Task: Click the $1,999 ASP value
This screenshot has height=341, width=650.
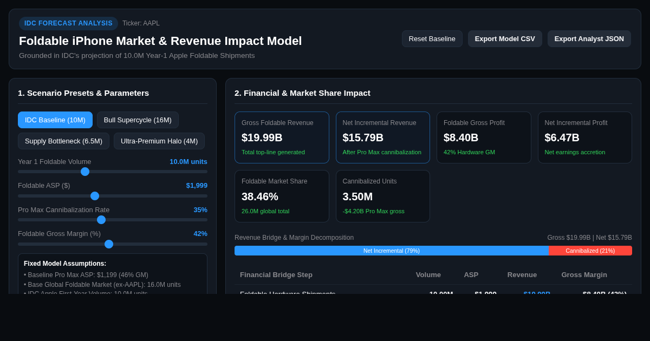Action: coord(197,186)
